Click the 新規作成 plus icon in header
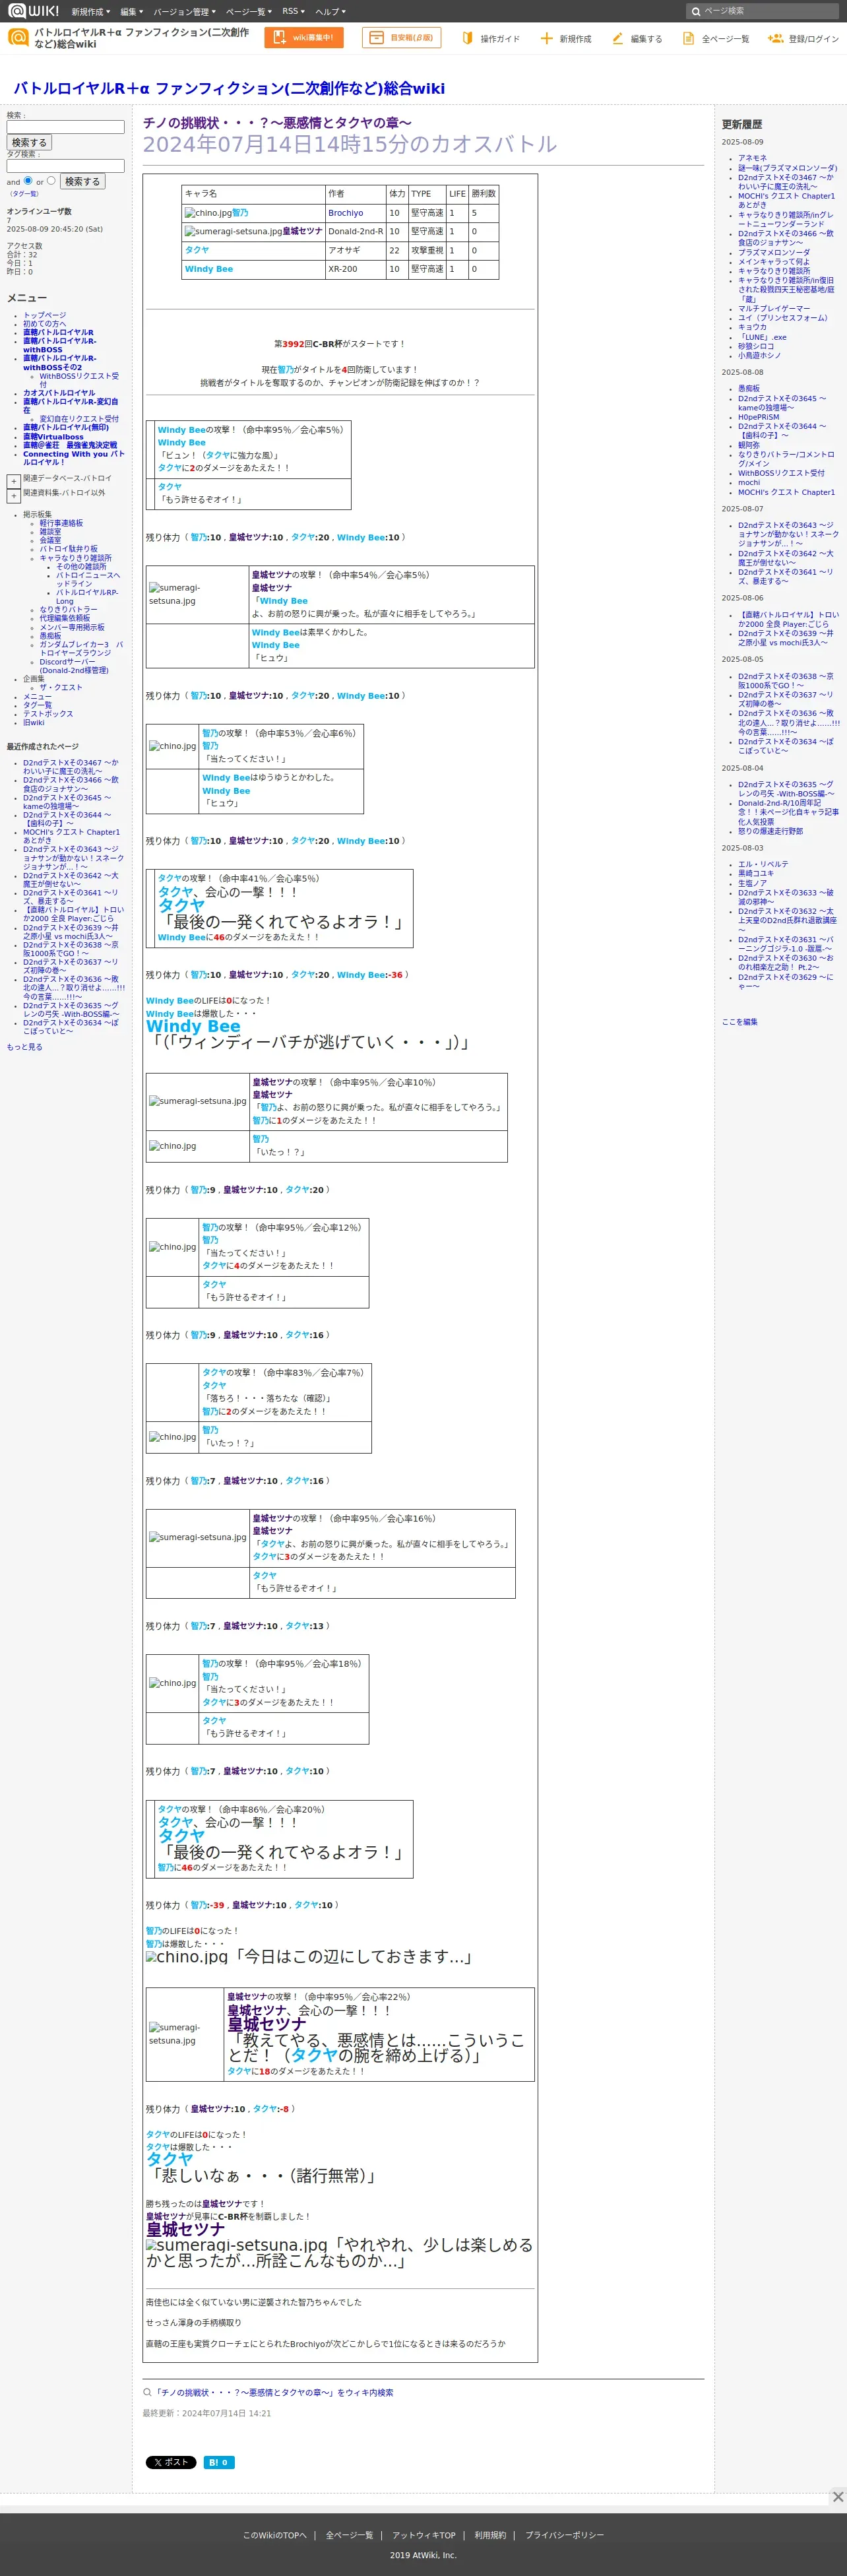 point(546,38)
